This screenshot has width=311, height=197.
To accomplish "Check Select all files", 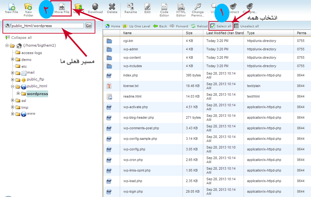I will (221, 26).
